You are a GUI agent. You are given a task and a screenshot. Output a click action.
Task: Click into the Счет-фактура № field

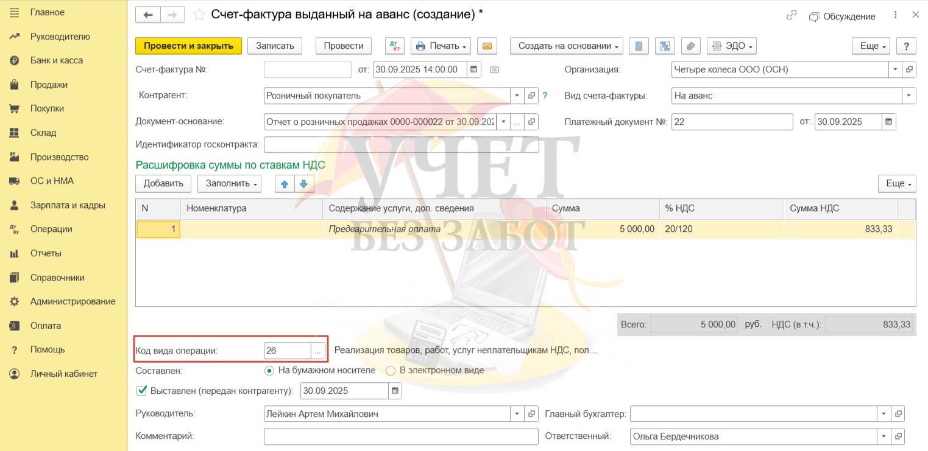[308, 69]
